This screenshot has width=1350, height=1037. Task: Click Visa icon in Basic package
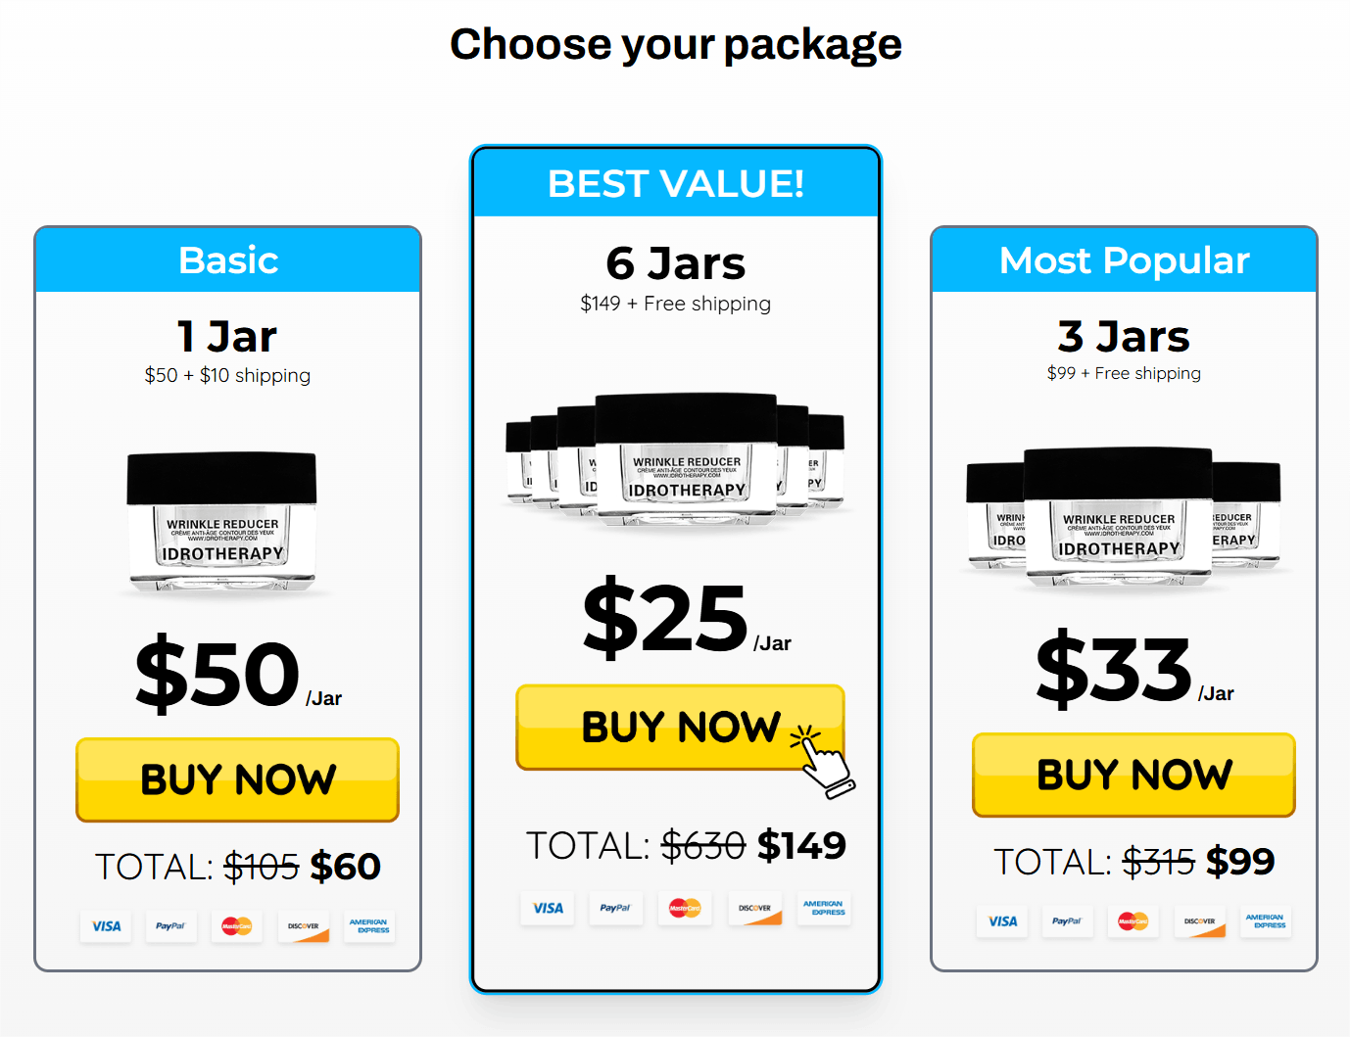106,926
